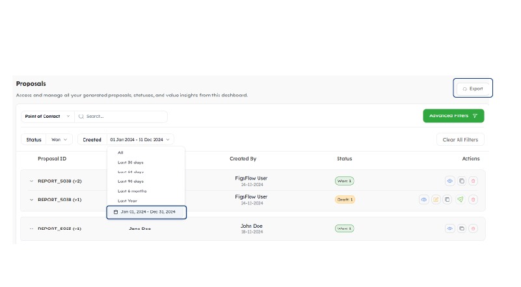Click the John Doe creator name
This screenshot has width=521, height=287.
252,226
